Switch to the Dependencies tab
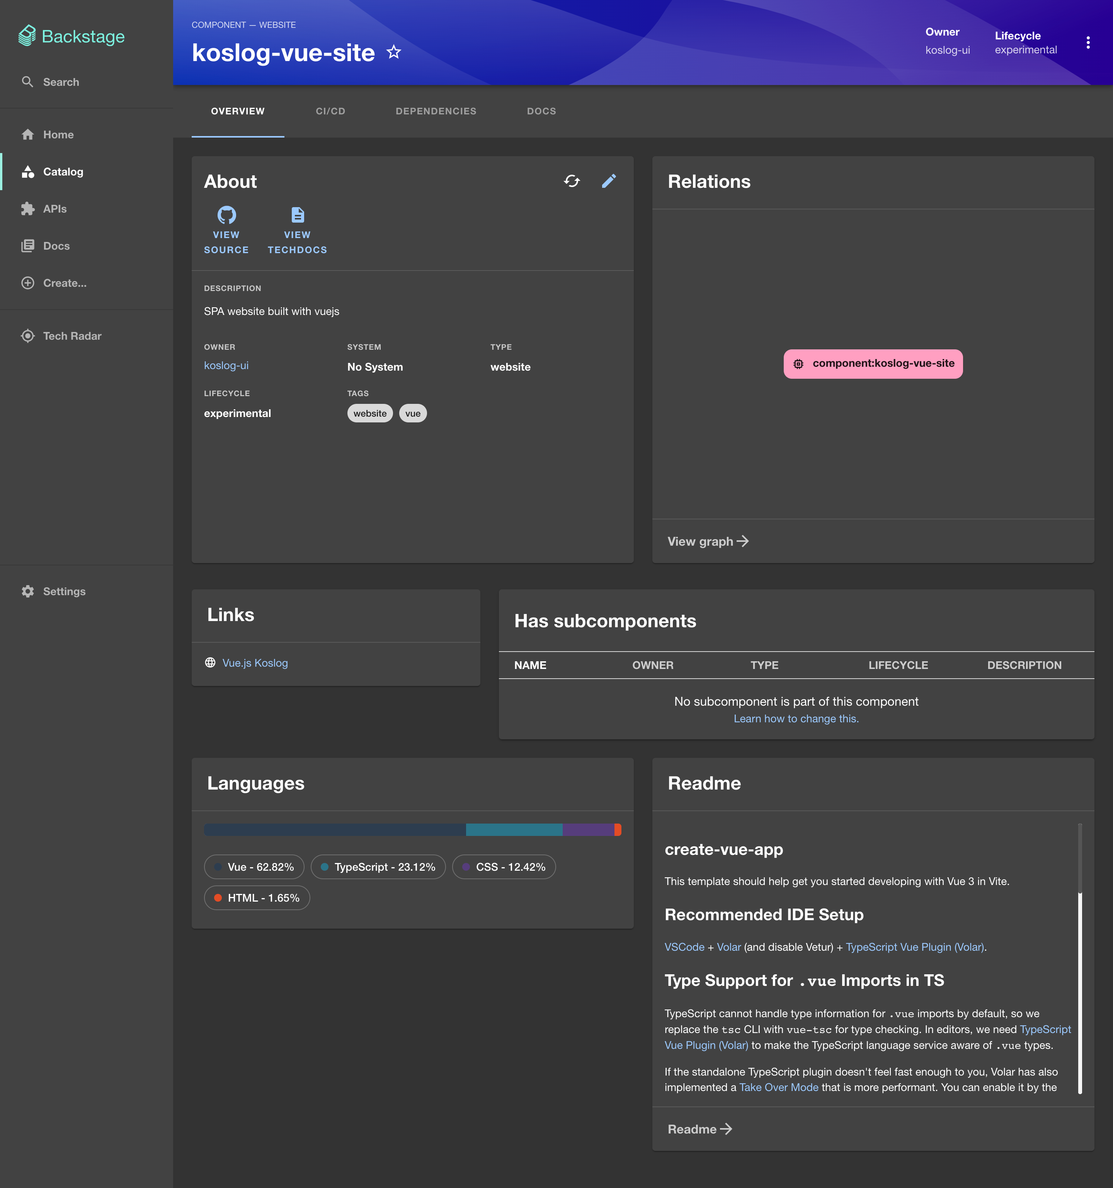The width and height of the screenshot is (1113, 1188). click(x=436, y=111)
